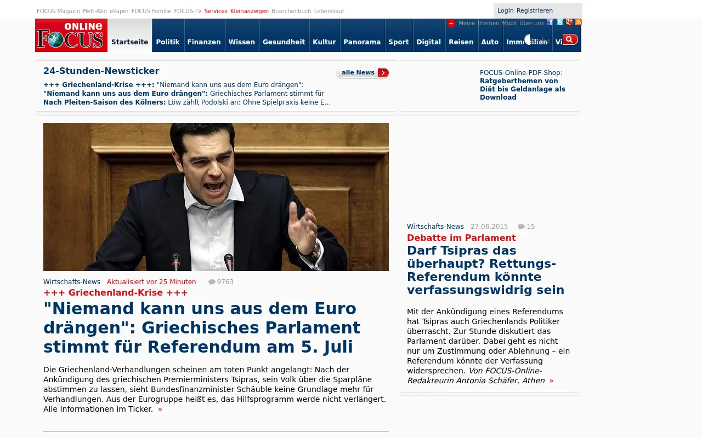Follow the arrow after Antonia Schäfer, Athen

551,381
